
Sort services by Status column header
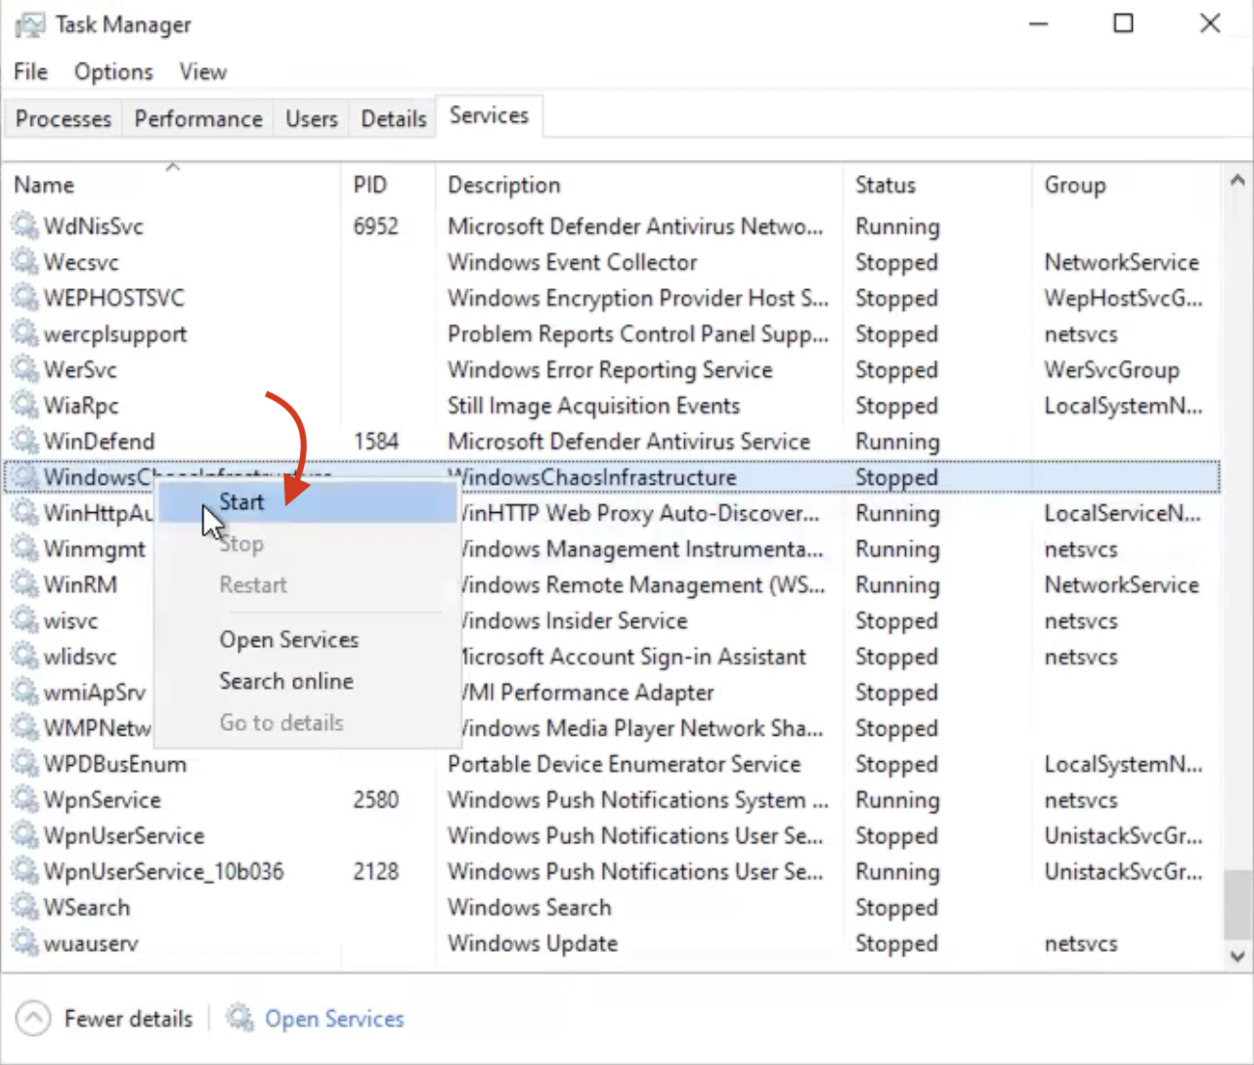885,185
